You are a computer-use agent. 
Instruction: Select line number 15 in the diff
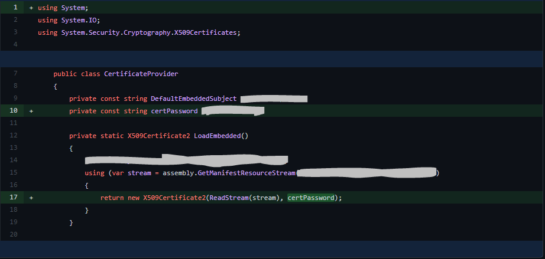click(x=14, y=173)
